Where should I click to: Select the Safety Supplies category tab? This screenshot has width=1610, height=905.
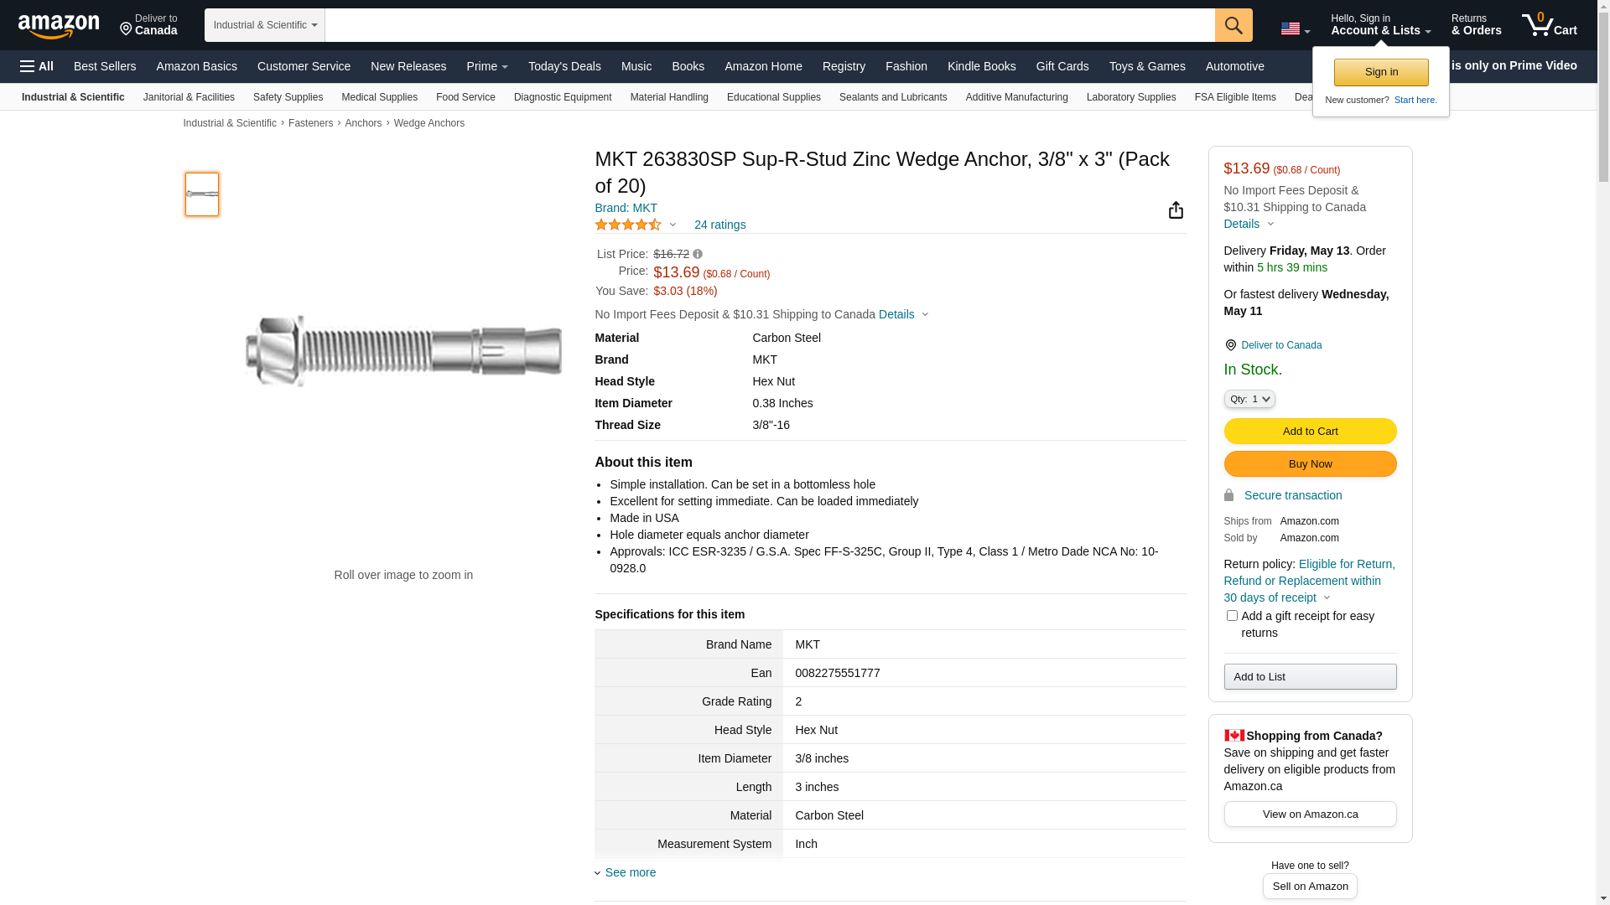tap(288, 97)
